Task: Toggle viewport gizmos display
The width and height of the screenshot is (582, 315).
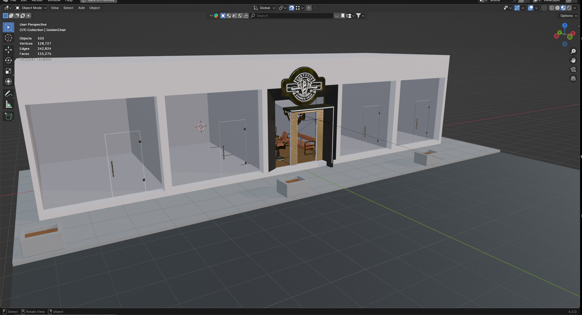Action: 517,8
